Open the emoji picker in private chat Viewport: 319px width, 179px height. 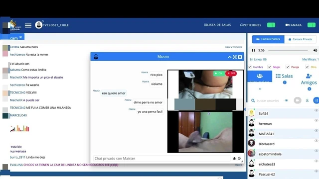[239, 159]
